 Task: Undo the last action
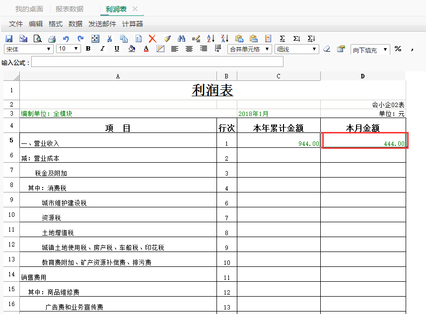[66, 39]
